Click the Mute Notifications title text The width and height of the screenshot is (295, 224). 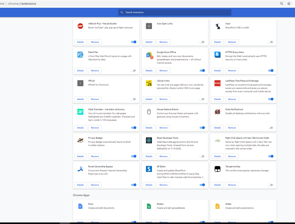point(234,109)
